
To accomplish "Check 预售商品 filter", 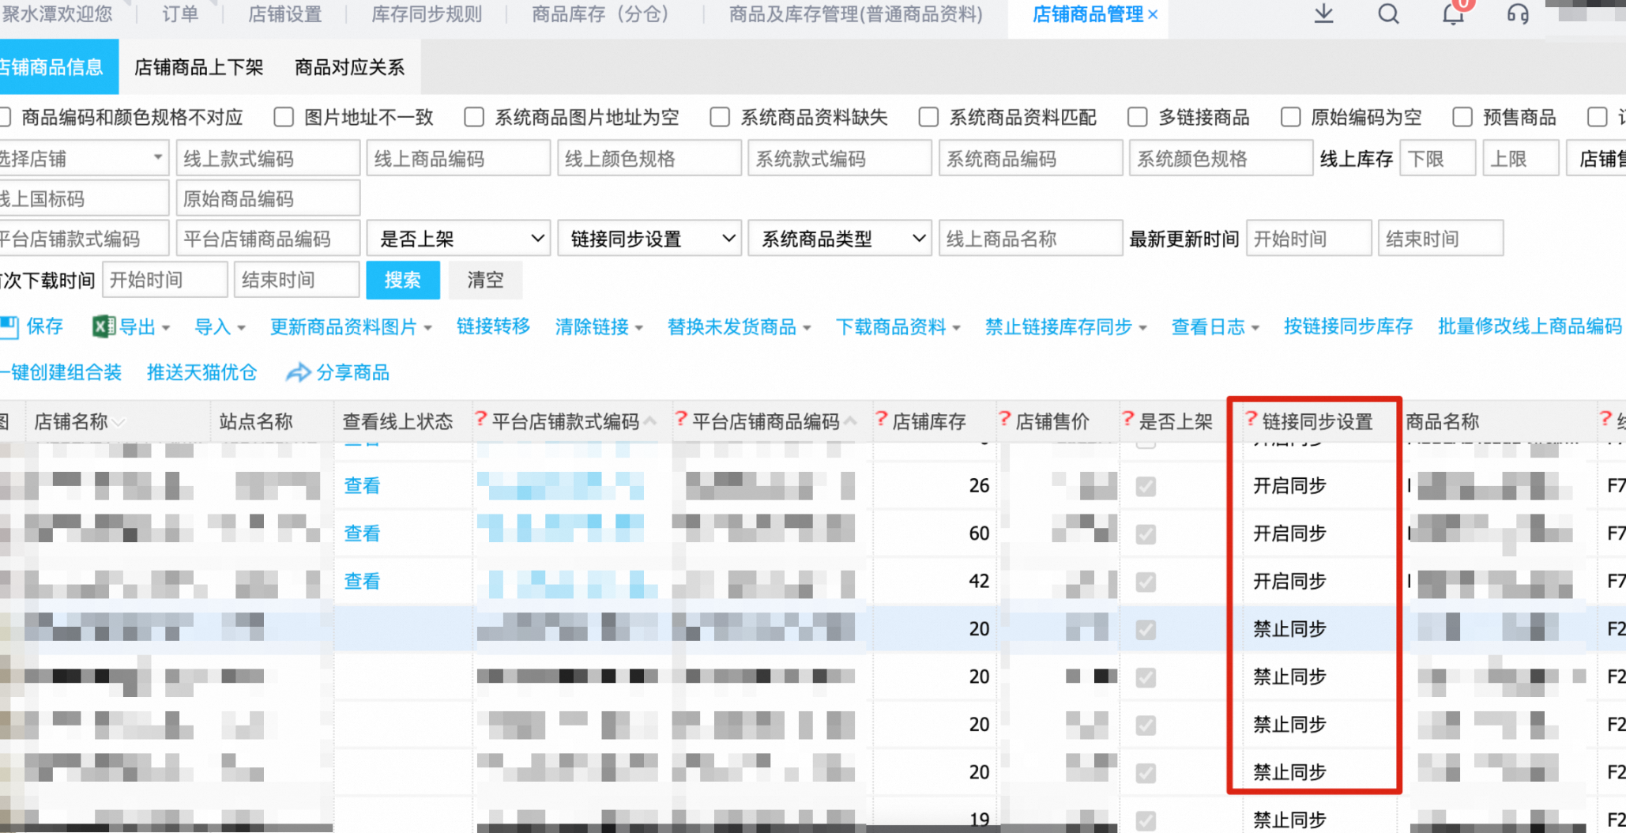I will tap(1462, 117).
